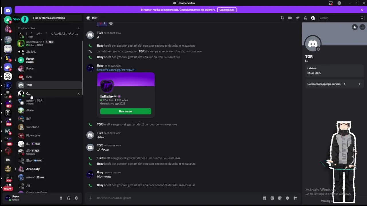367x206 pixels.
Task: Toggle headphones deafen in user panel
Action: pyautogui.click(x=69, y=198)
